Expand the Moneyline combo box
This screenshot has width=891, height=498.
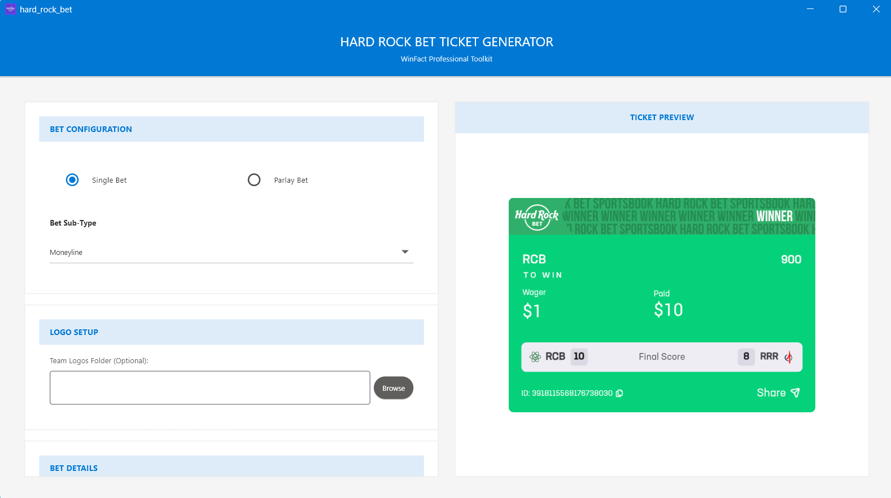tap(232, 252)
